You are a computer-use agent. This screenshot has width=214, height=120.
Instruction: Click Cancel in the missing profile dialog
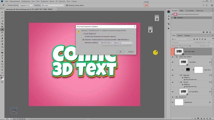(x=131, y=52)
